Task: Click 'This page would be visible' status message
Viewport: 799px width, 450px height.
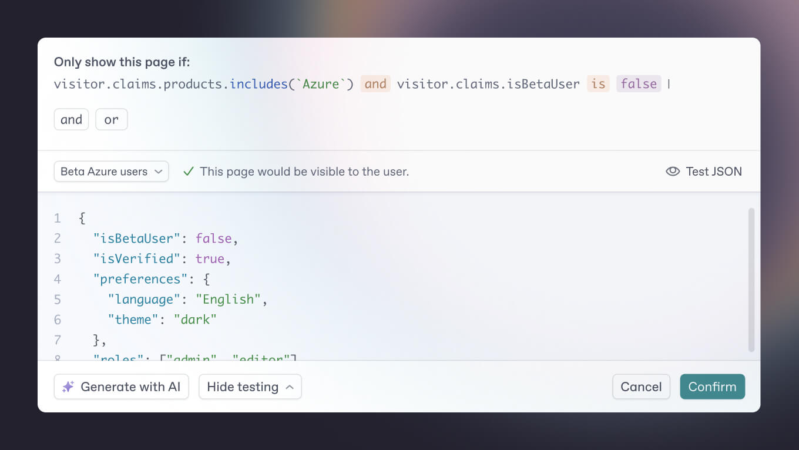Action: (x=304, y=172)
